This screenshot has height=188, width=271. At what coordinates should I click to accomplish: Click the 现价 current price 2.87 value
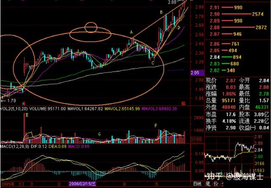pyautogui.click(x=231, y=80)
